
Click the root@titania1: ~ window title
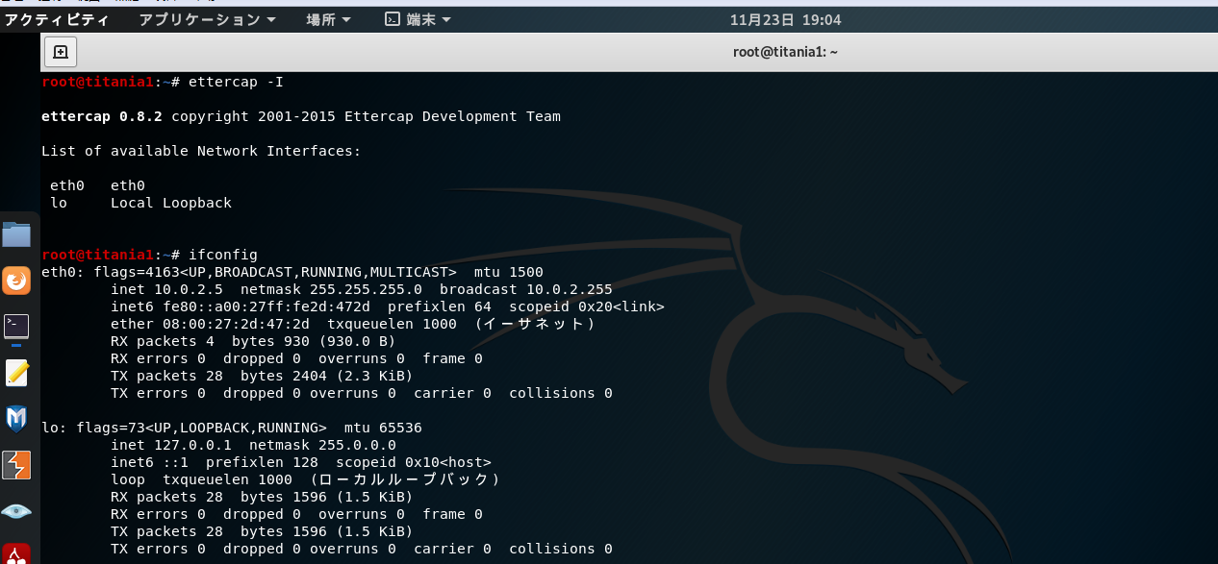785,52
